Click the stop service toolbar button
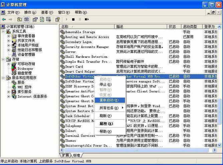The image size is (223, 165). [x=73, y=19]
